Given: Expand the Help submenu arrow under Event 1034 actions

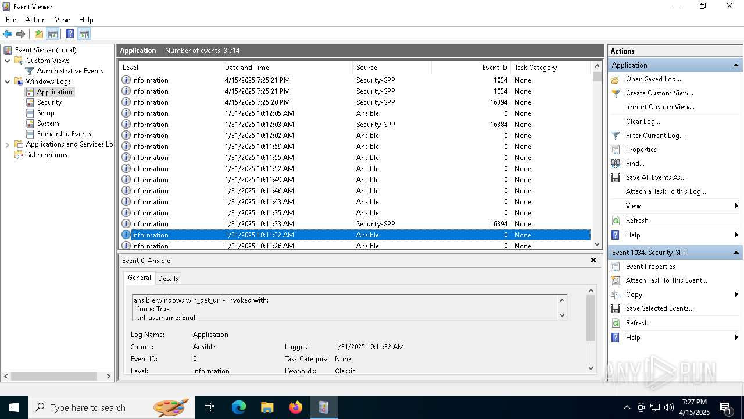Looking at the screenshot, I should click(x=736, y=338).
